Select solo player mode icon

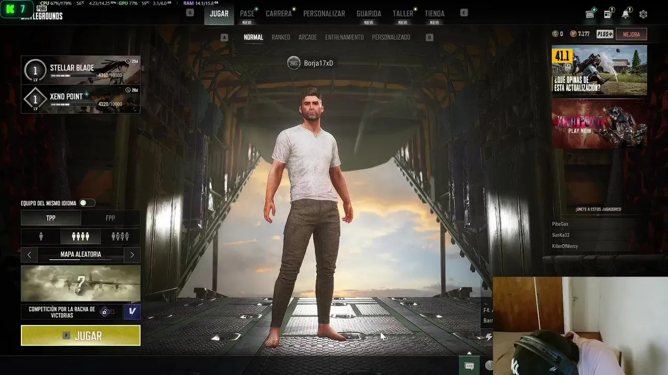41,236
